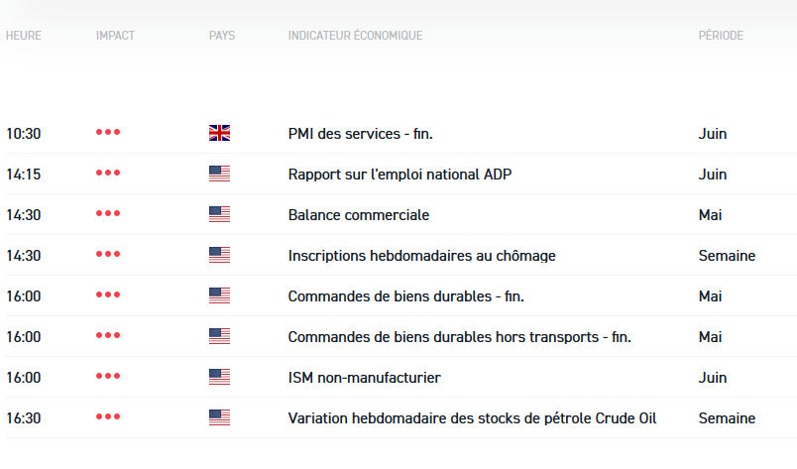Select the Balance commerciale indicator
Screen dimensions: 797x469
(358, 215)
